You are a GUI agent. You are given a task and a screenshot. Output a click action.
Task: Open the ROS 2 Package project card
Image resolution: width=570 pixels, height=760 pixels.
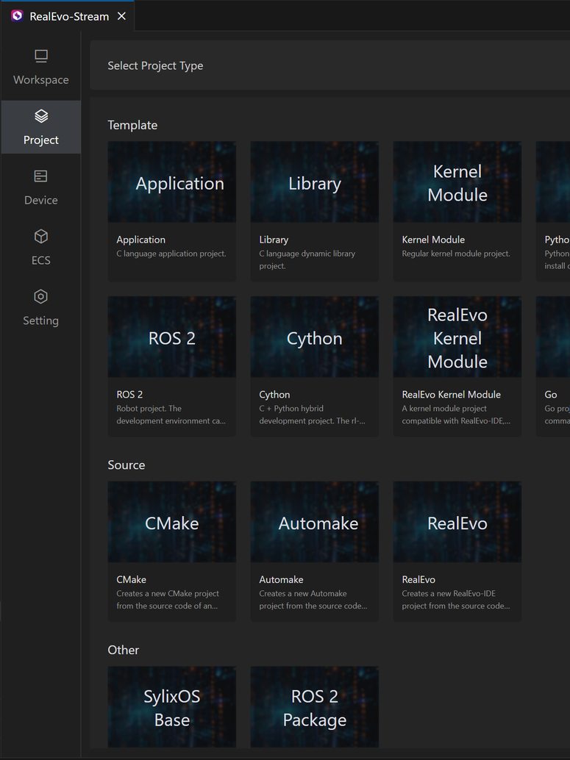point(314,706)
